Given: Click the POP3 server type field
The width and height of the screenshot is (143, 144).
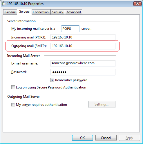Looking at the screenshot, I should click(70, 29).
